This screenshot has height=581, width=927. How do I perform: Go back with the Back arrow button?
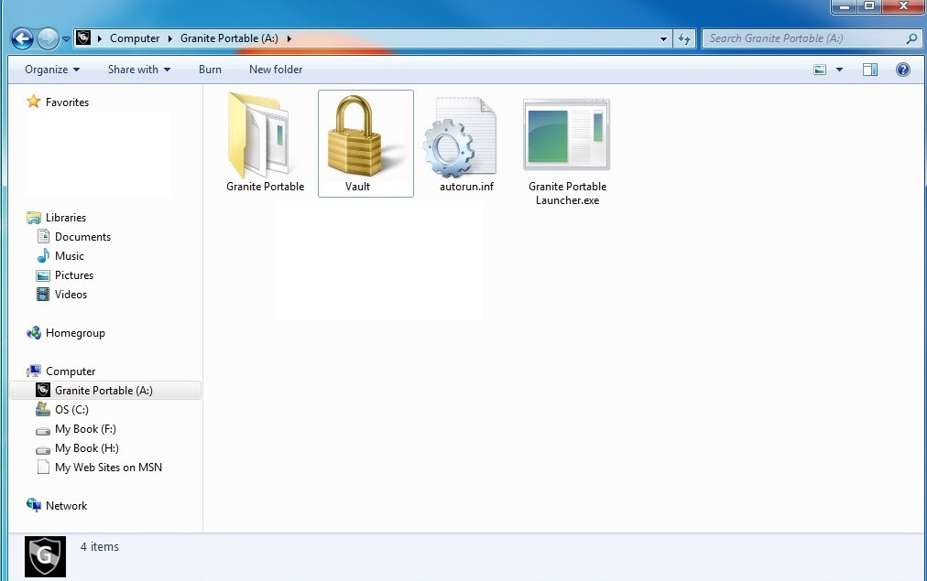[x=23, y=39]
